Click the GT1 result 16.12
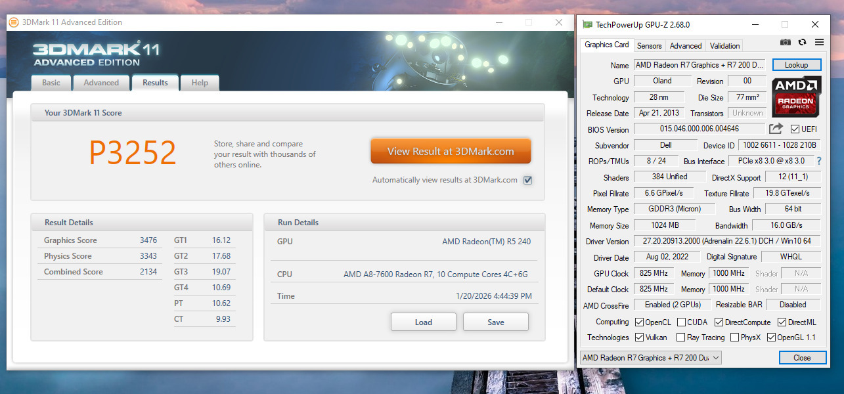Viewport: 844px width, 394px height. [x=221, y=240]
